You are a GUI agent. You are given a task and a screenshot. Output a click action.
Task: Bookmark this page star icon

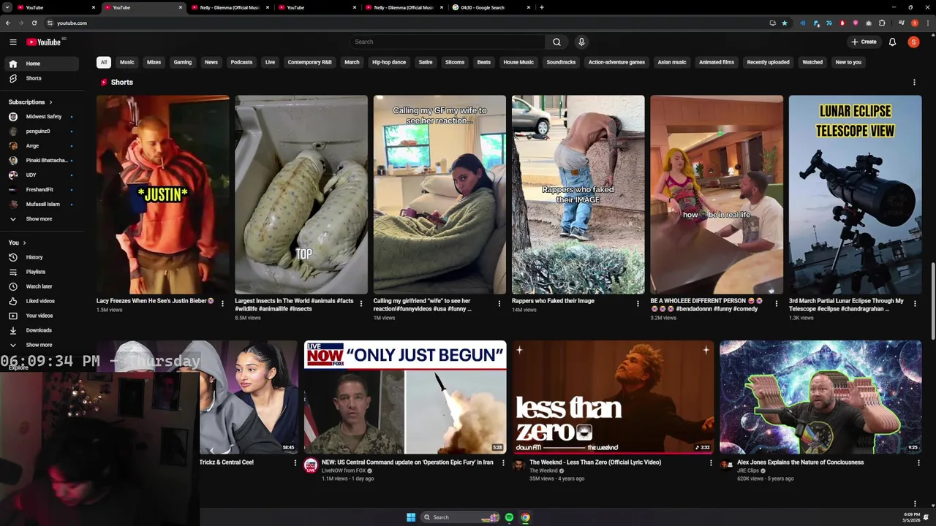[x=785, y=23]
